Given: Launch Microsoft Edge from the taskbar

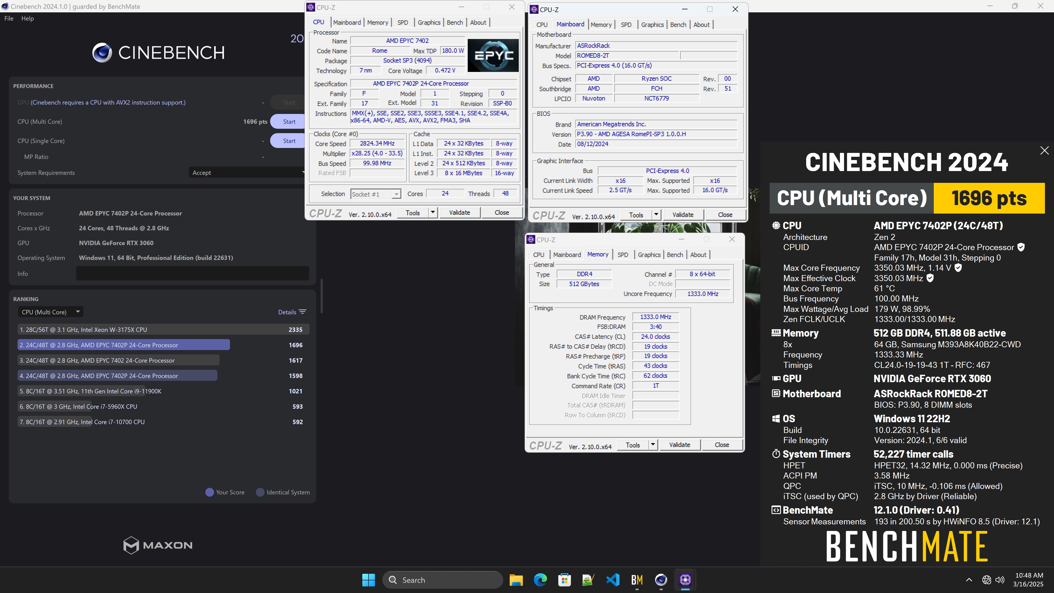Looking at the screenshot, I should coord(540,580).
